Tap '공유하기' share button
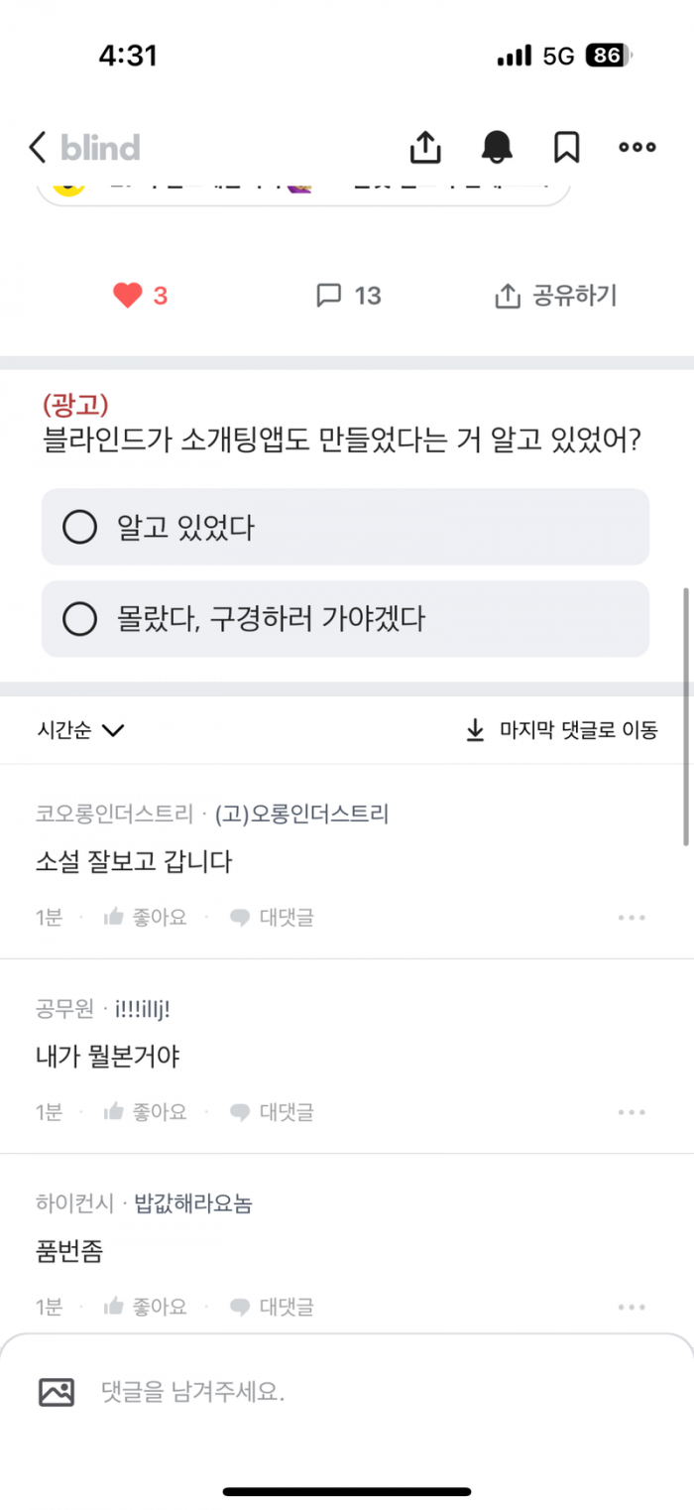The width and height of the screenshot is (694, 1510). pyautogui.click(x=555, y=296)
